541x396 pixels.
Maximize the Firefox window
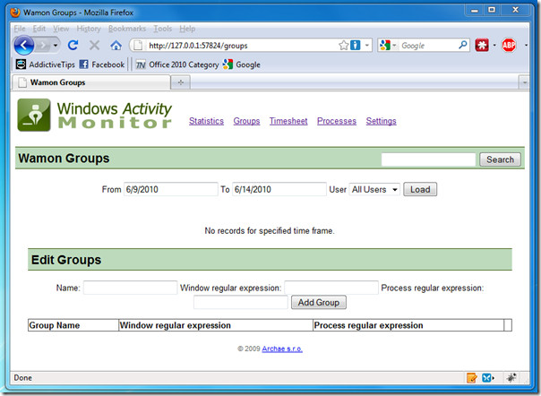pyautogui.click(x=492, y=10)
